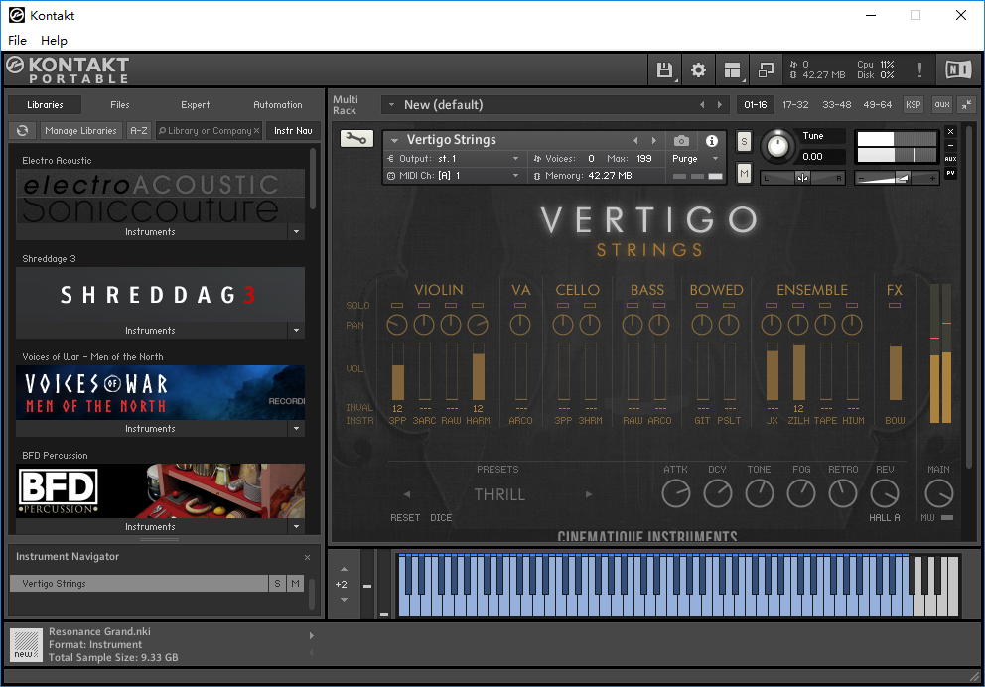Toggle the MW switch under the MAIN knob
The image size is (985, 687).
tap(947, 517)
